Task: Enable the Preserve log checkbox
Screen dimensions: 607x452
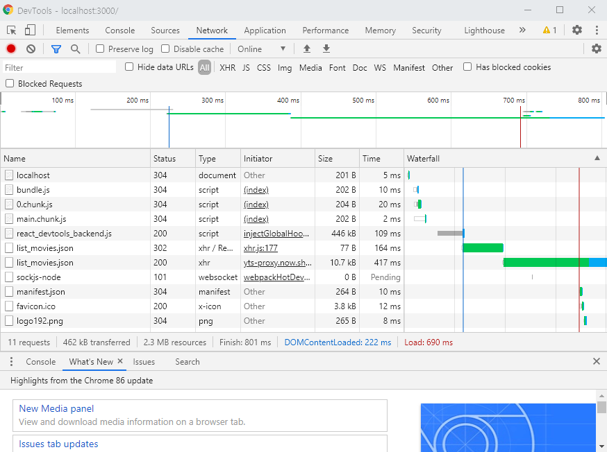Action: (100, 49)
